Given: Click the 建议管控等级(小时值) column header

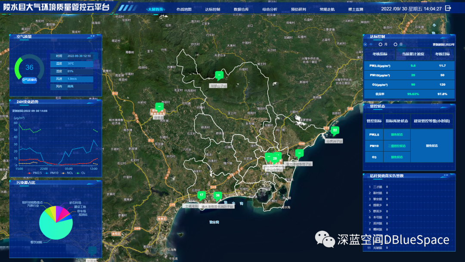Looking at the screenshot, I should [x=432, y=121].
